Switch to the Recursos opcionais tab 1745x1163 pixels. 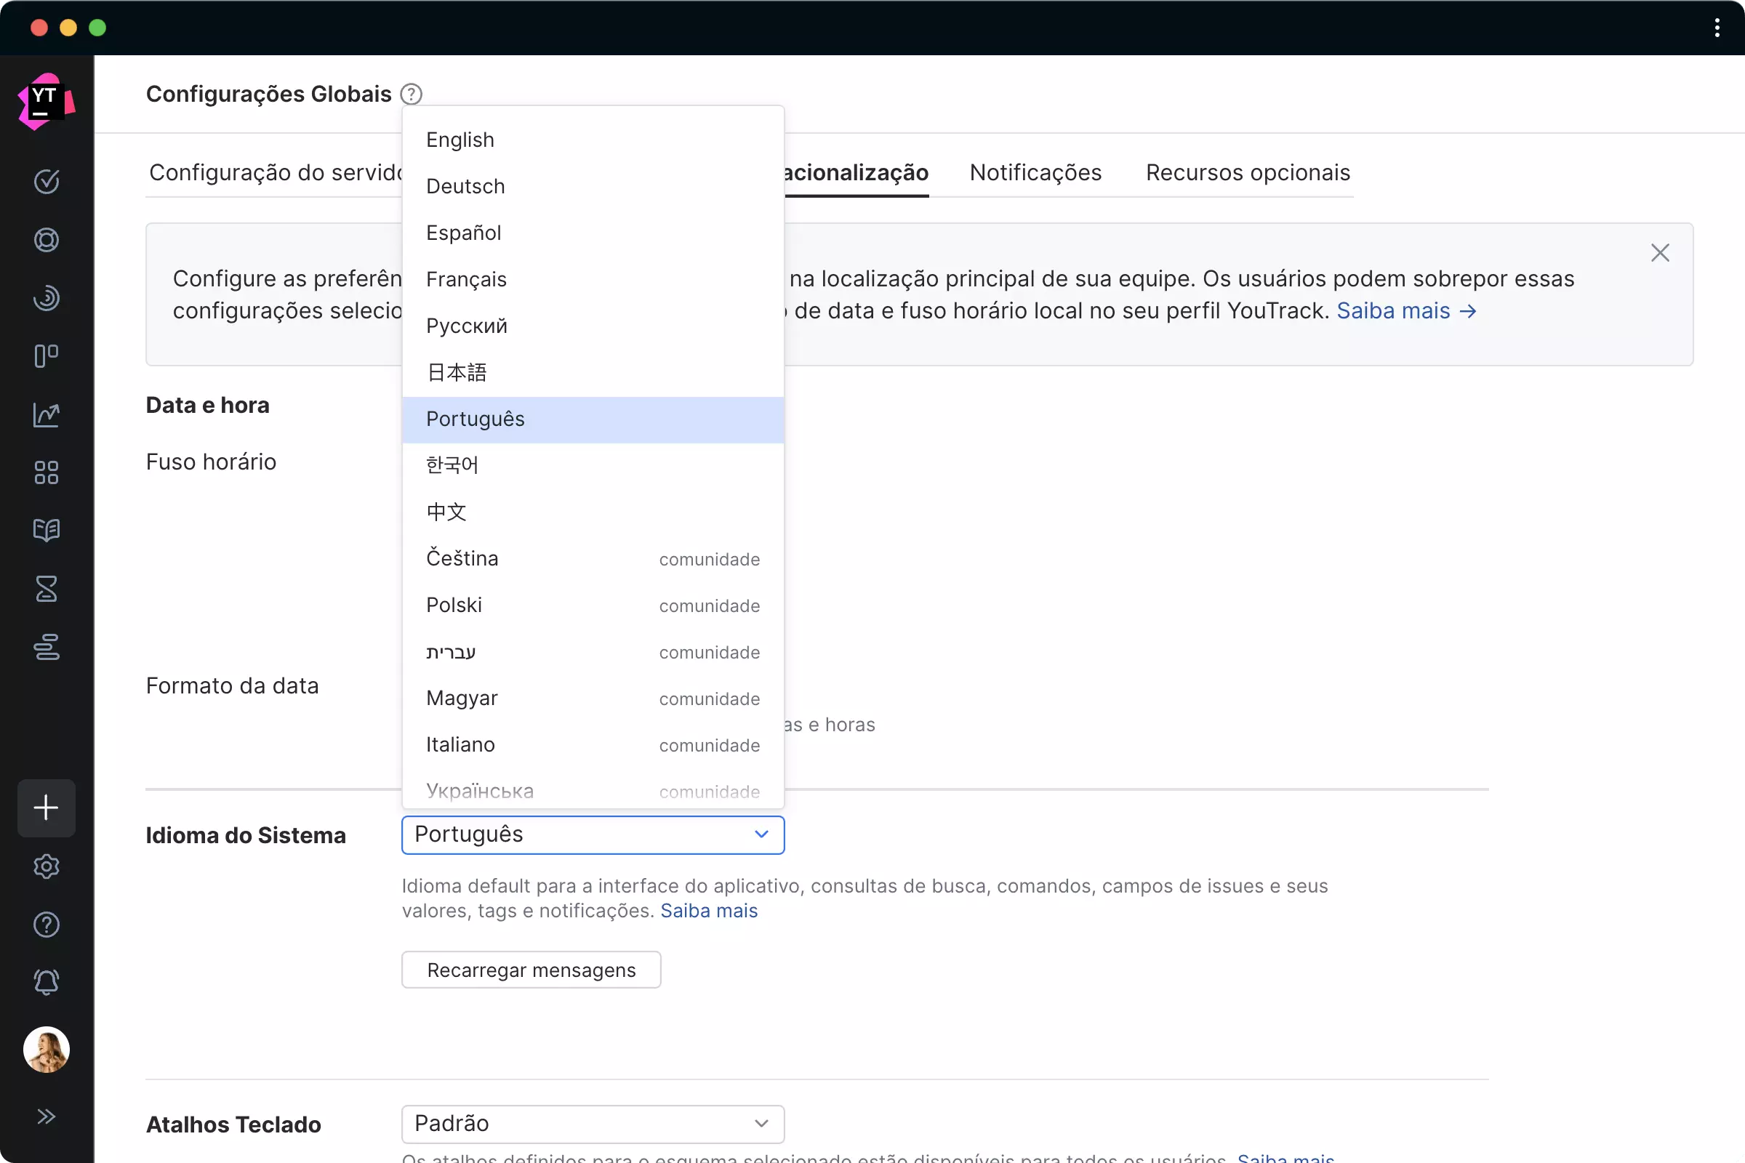coord(1247,173)
